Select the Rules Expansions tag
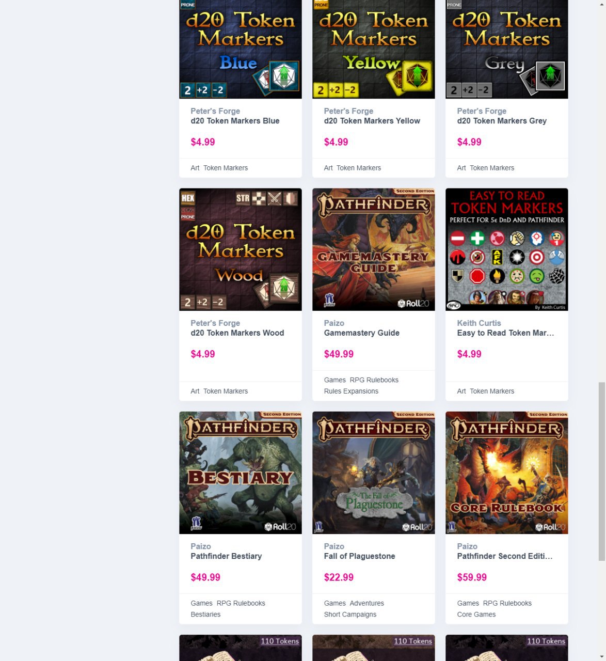The width and height of the screenshot is (606, 661). (351, 391)
